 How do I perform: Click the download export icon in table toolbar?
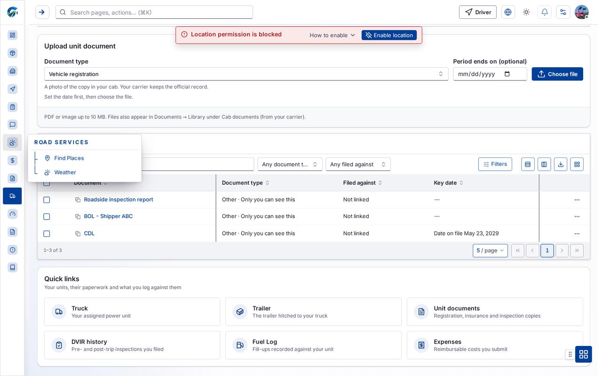point(560,164)
